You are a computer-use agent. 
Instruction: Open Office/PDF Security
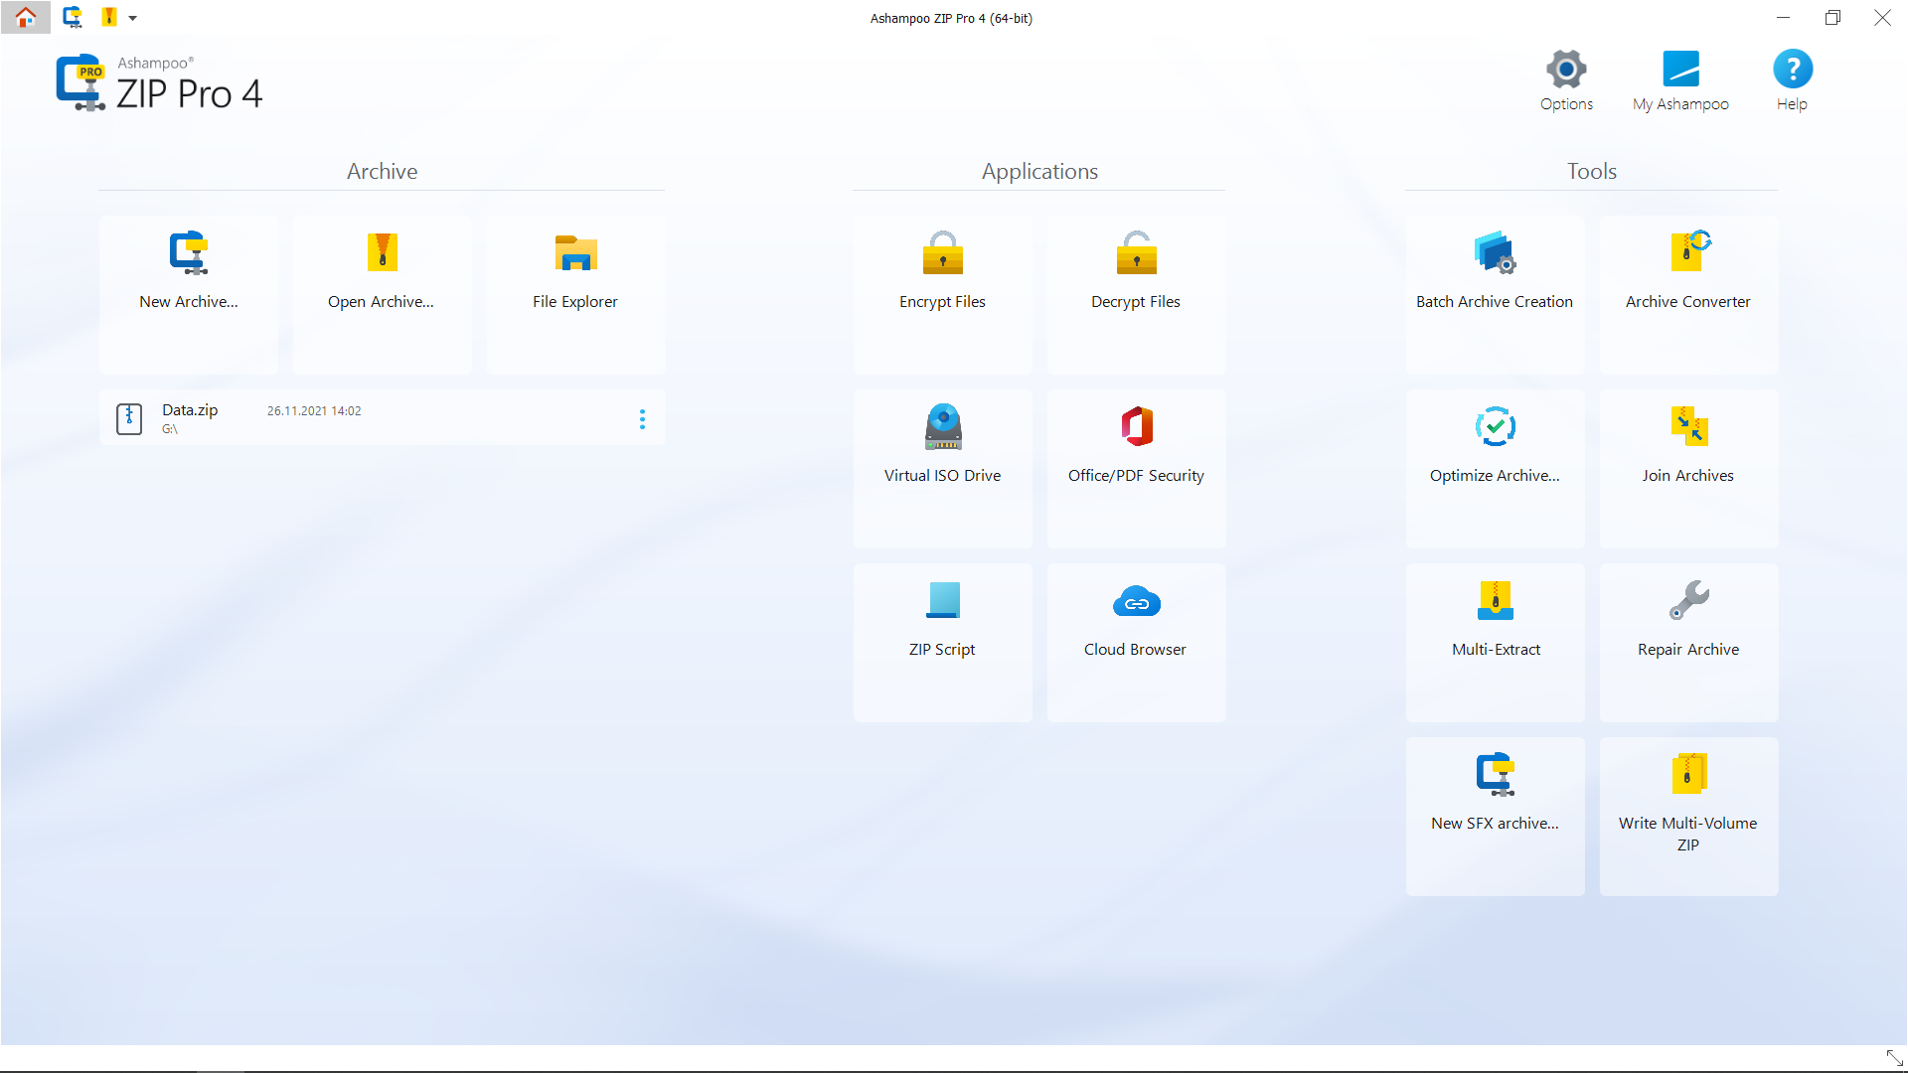[x=1135, y=442]
